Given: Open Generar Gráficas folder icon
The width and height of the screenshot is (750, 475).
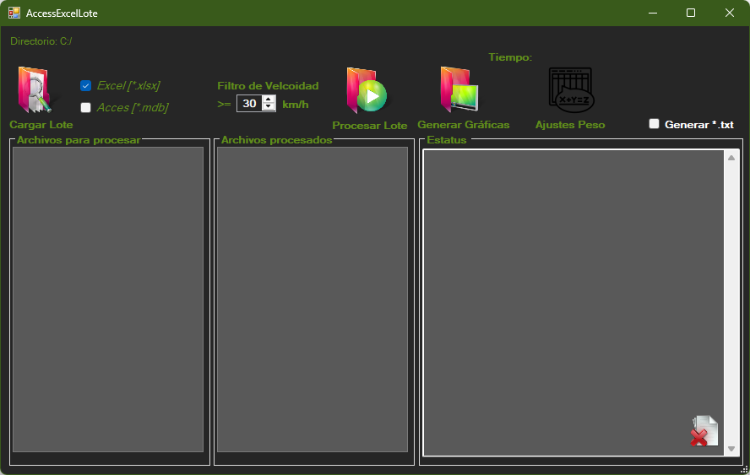Looking at the screenshot, I should click(459, 89).
